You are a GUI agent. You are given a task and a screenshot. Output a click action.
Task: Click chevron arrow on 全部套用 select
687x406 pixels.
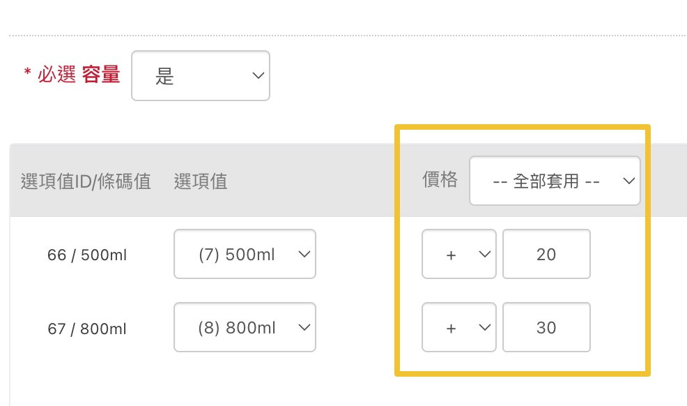(628, 181)
